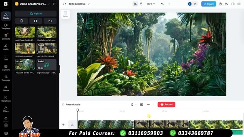244x137 pixels.
Task: Click the Undo arrow
Action: tap(162, 4)
